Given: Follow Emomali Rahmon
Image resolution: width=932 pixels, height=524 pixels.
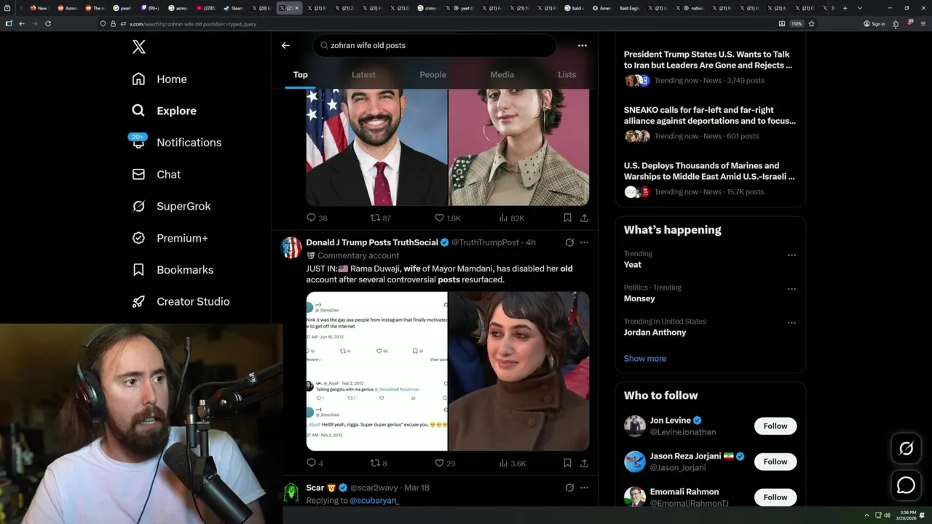Looking at the screenshot, I should [x=775, y=497].
